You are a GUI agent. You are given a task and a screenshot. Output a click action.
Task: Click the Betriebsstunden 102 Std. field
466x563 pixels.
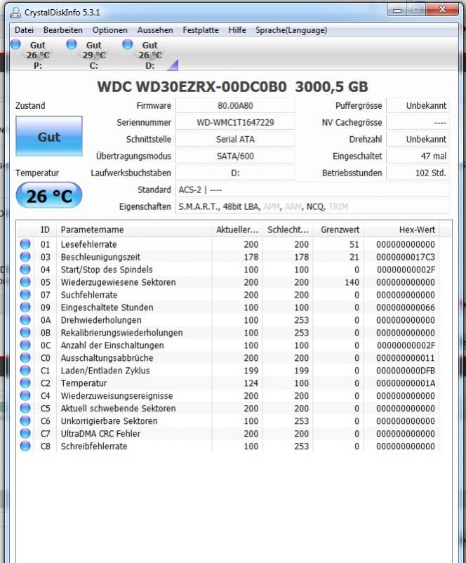click(x=418, y=173)
